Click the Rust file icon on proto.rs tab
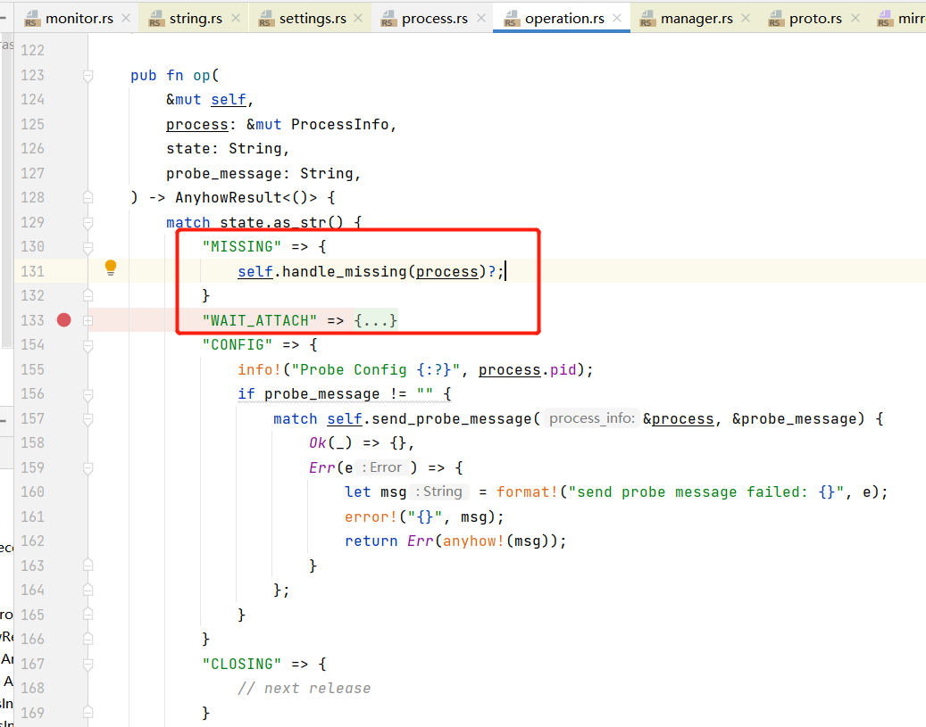Viewport: 926px width, 727px height. point(774,17)
